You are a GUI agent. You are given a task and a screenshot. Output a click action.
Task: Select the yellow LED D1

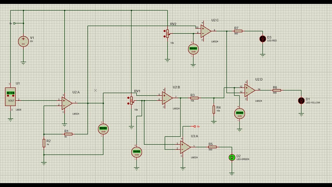point(301,101)
